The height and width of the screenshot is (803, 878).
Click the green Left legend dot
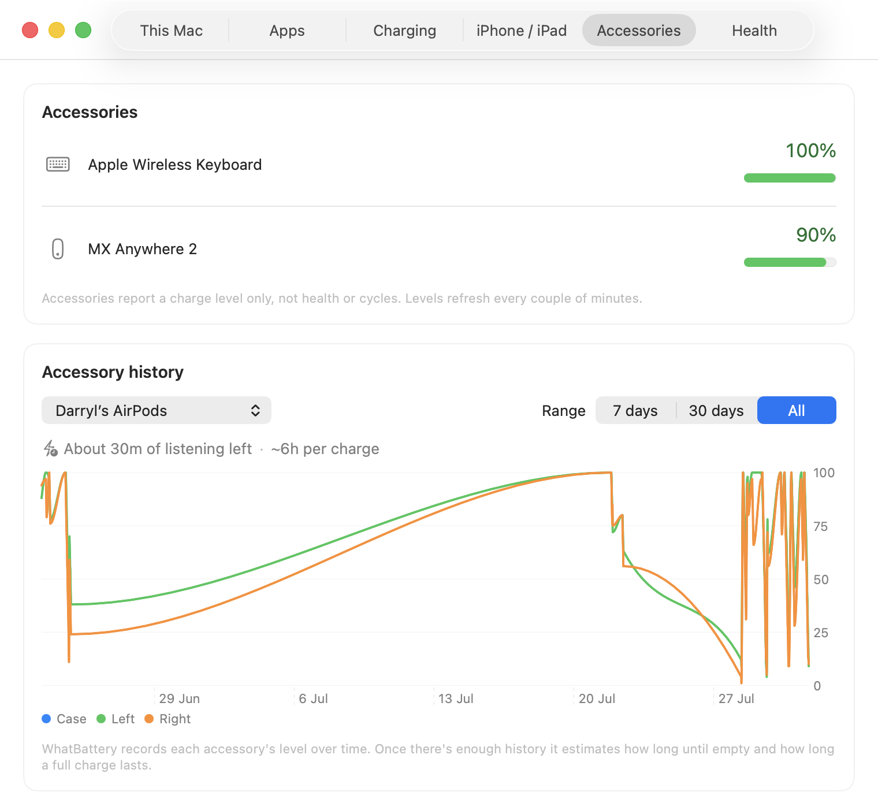101,719
